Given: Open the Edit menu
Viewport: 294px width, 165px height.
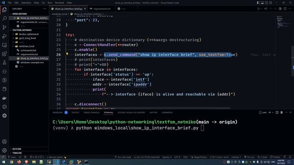Looking at the screenshot, I should coord(17,3).
